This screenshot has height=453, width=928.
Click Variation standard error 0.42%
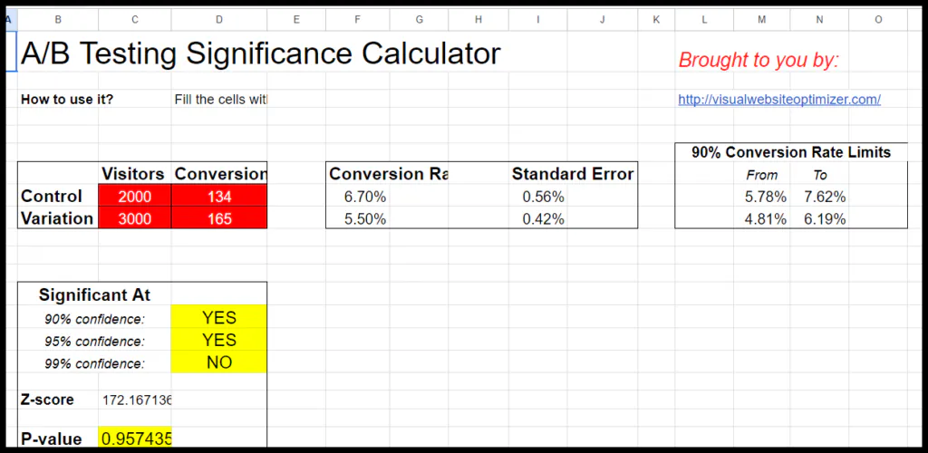[x=543, y=218]
